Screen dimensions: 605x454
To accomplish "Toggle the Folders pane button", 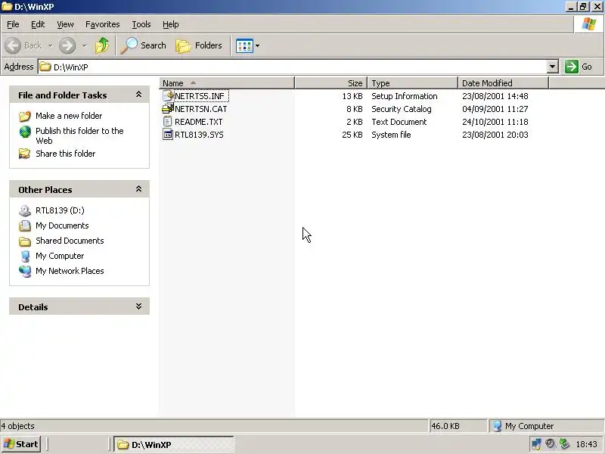I will point(199,45).
